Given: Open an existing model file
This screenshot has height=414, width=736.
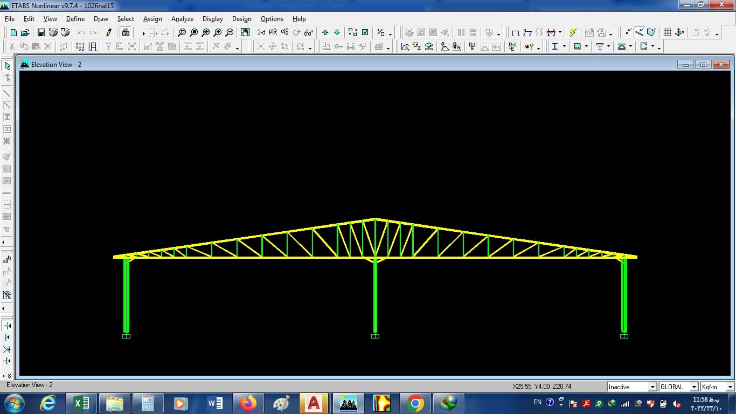Looking at the screenshot, I should pyautogui.click(x=25, y=32).
